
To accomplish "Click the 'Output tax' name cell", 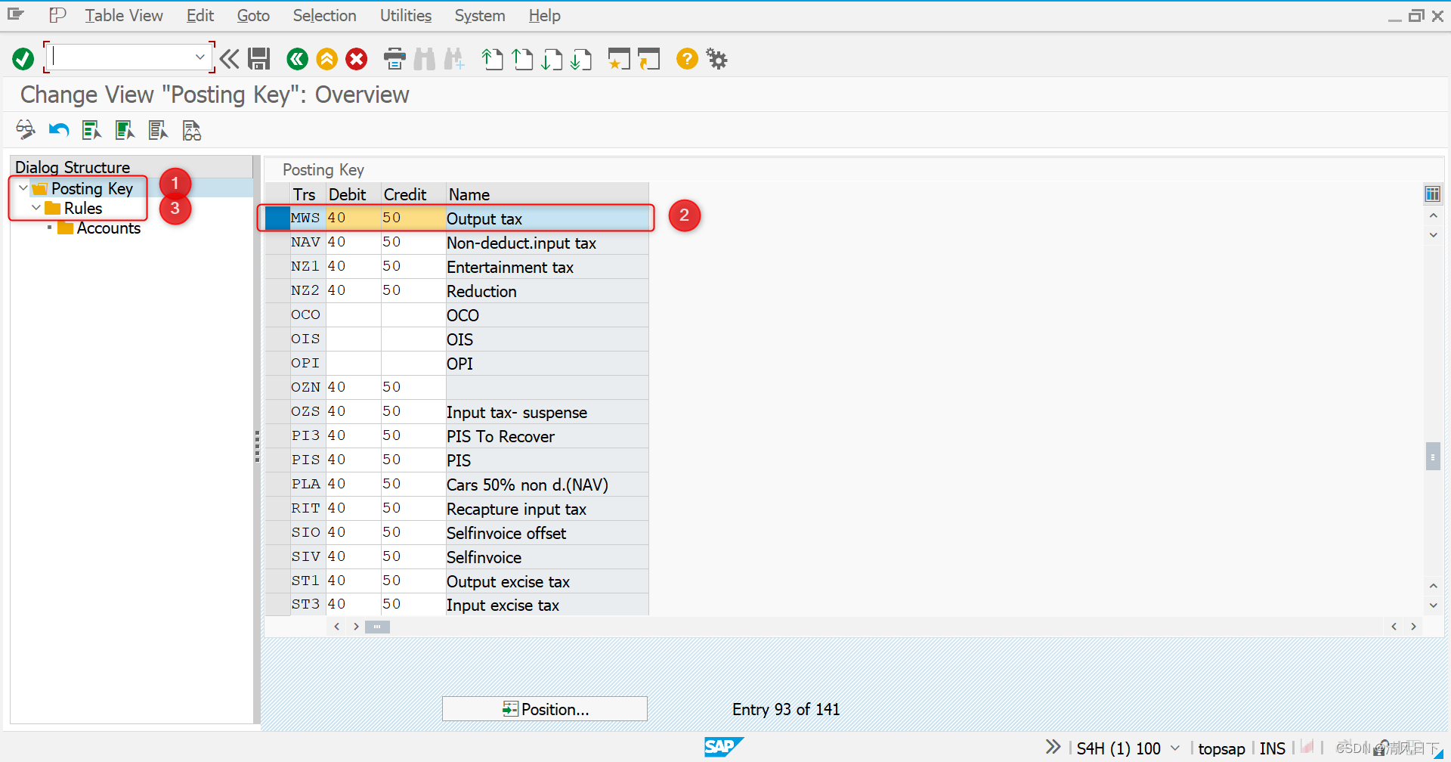I will pos(547,218).
